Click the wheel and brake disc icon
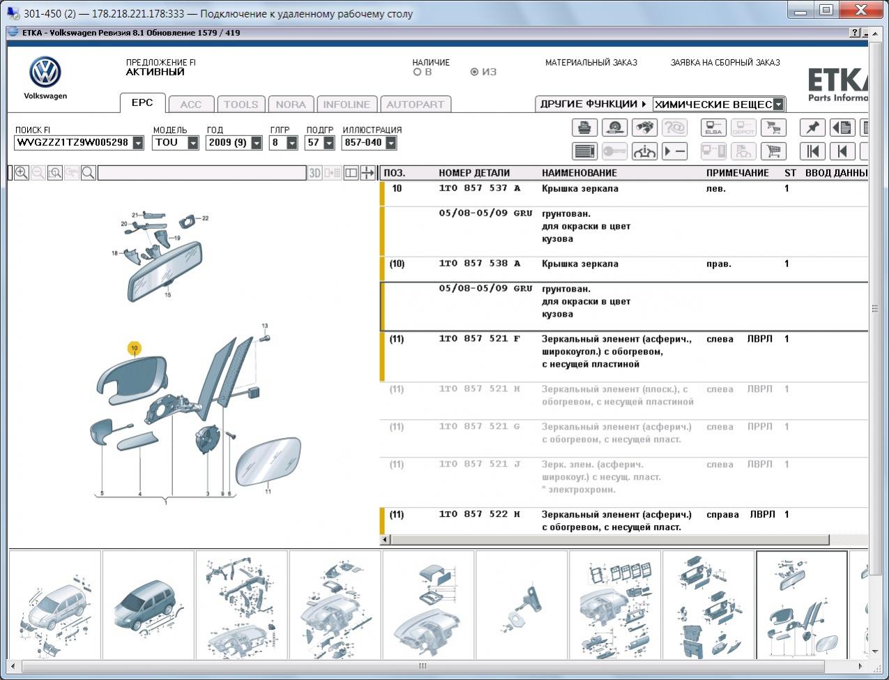Screen dimensions: 889x680 point(614,128)
